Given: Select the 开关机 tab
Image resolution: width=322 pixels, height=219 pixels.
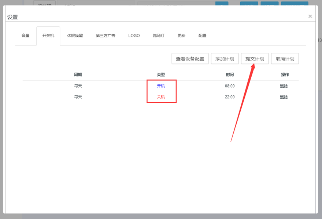Looking at the screenshot, I should [48, 36].
